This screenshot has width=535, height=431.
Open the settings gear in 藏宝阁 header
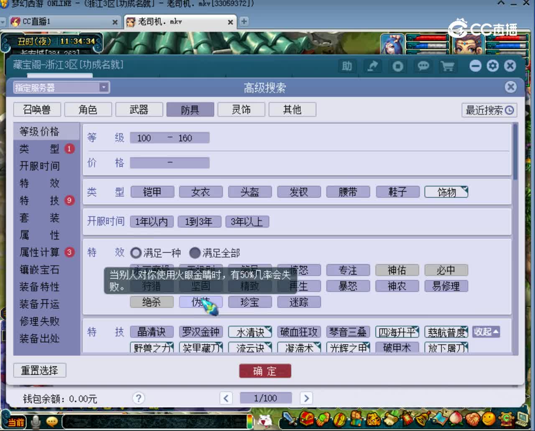pyautogui.click(x=493, y=66)
